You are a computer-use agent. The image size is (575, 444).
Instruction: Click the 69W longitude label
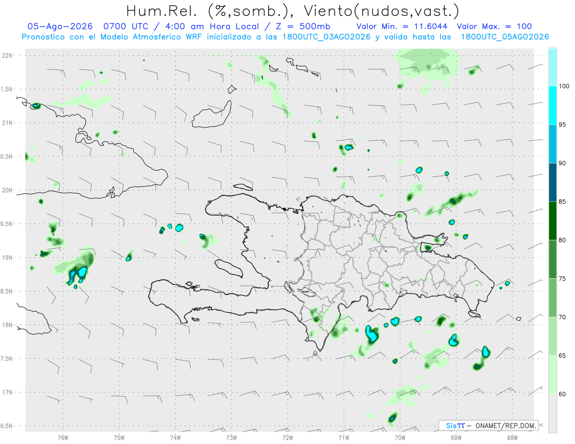456,437
